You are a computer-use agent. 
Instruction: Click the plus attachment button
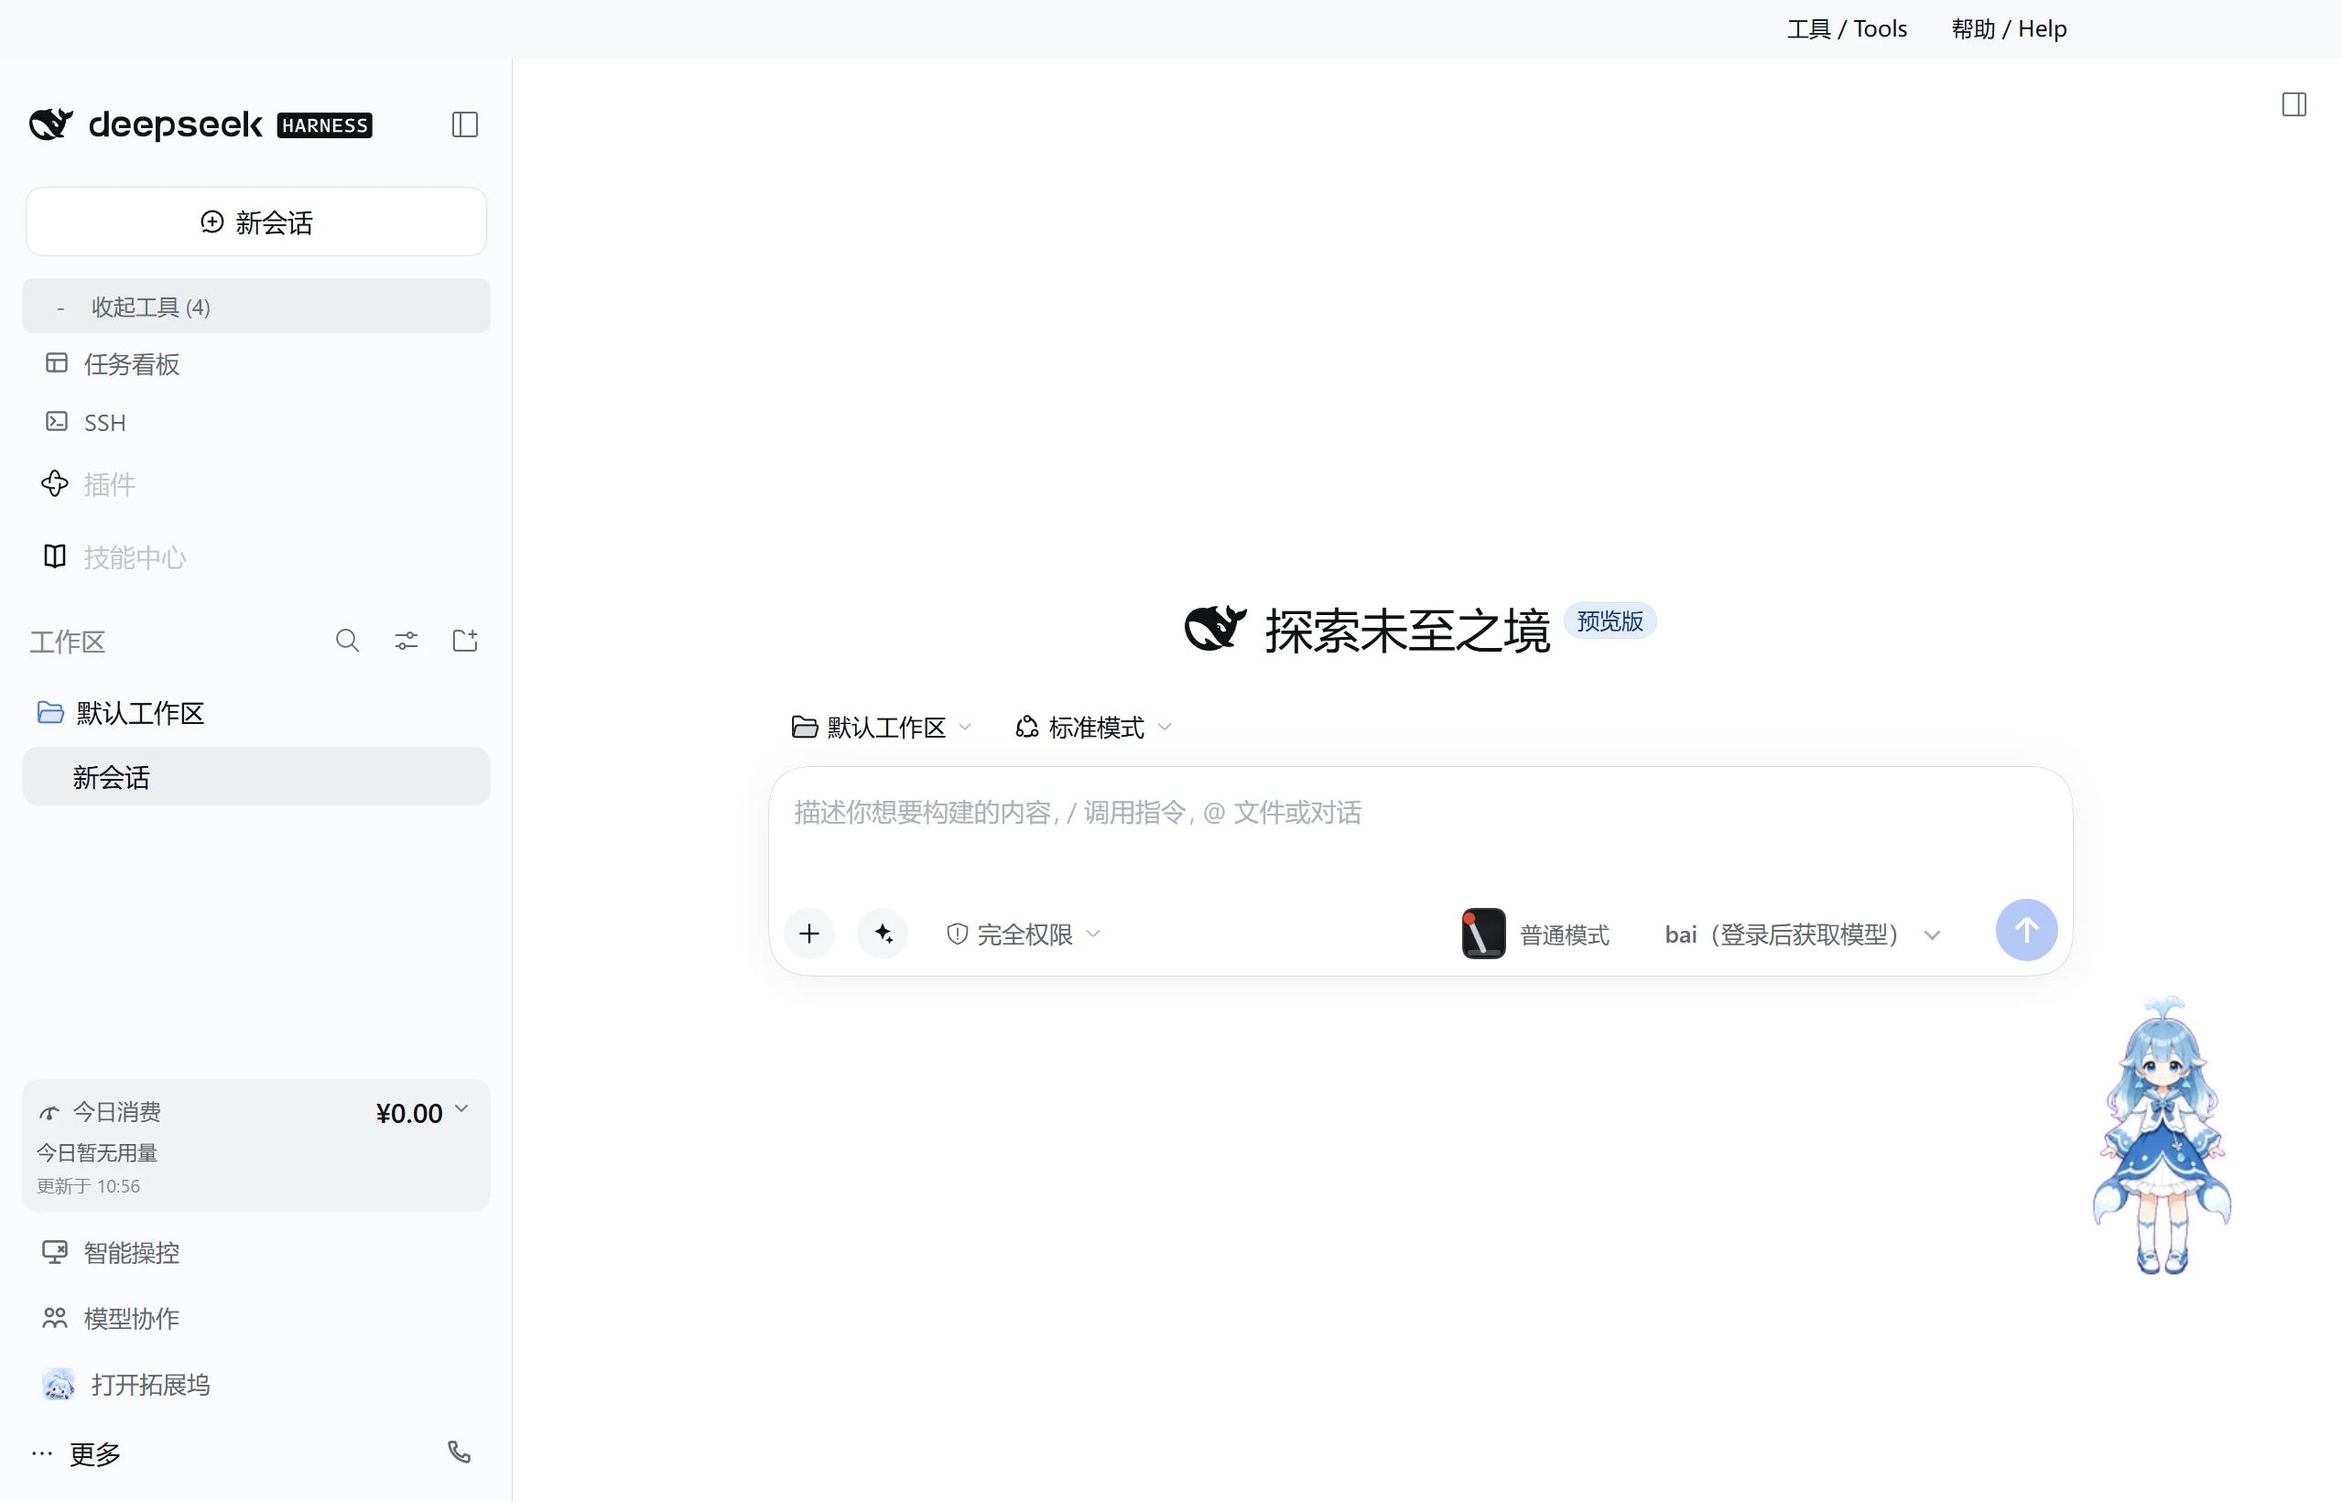(x=809, y=934)
